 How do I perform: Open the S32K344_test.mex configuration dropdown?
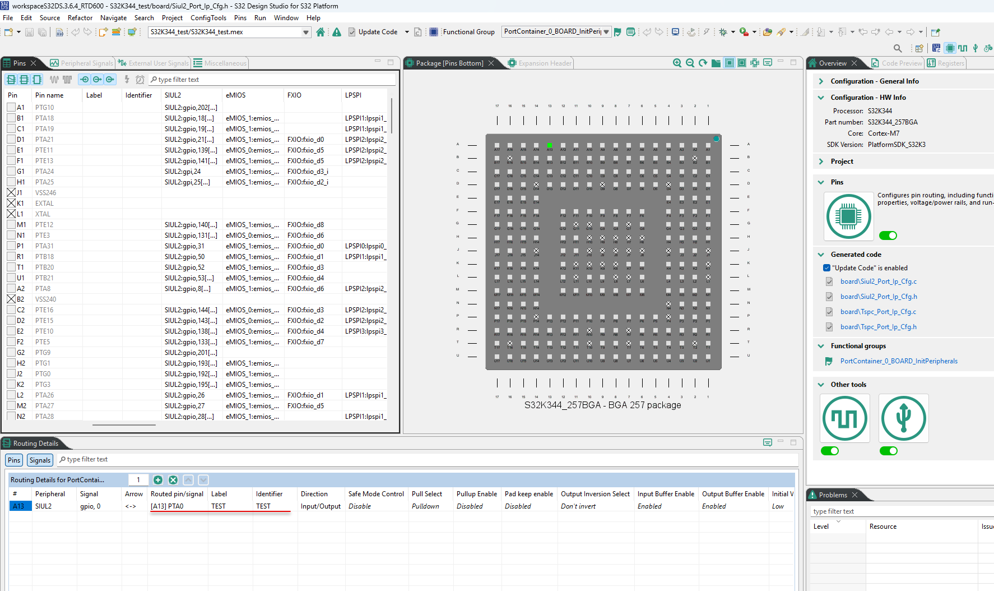(x=306, y=32)
